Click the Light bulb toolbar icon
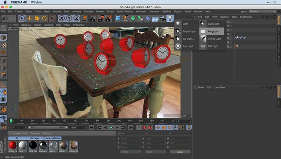Screen dimensions: 281x159 tap(170, 18)
